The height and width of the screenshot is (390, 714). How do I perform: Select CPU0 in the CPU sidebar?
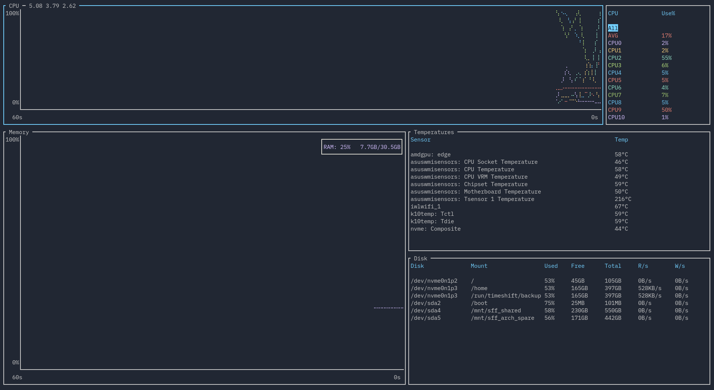pyautogui.click(x=614, y=43)
